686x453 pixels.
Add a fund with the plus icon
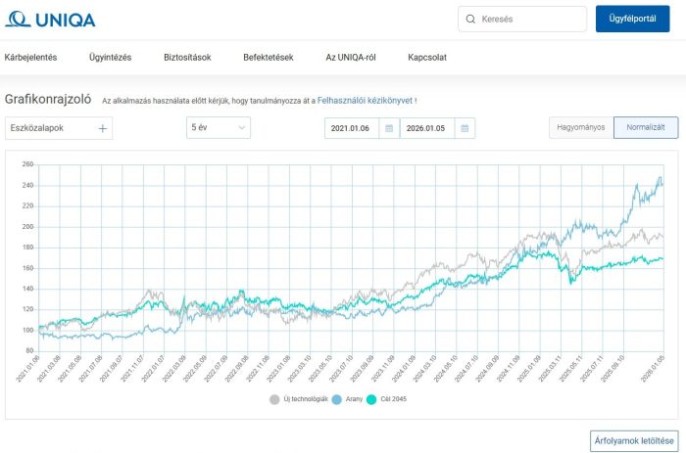click(x=102, y=128)
